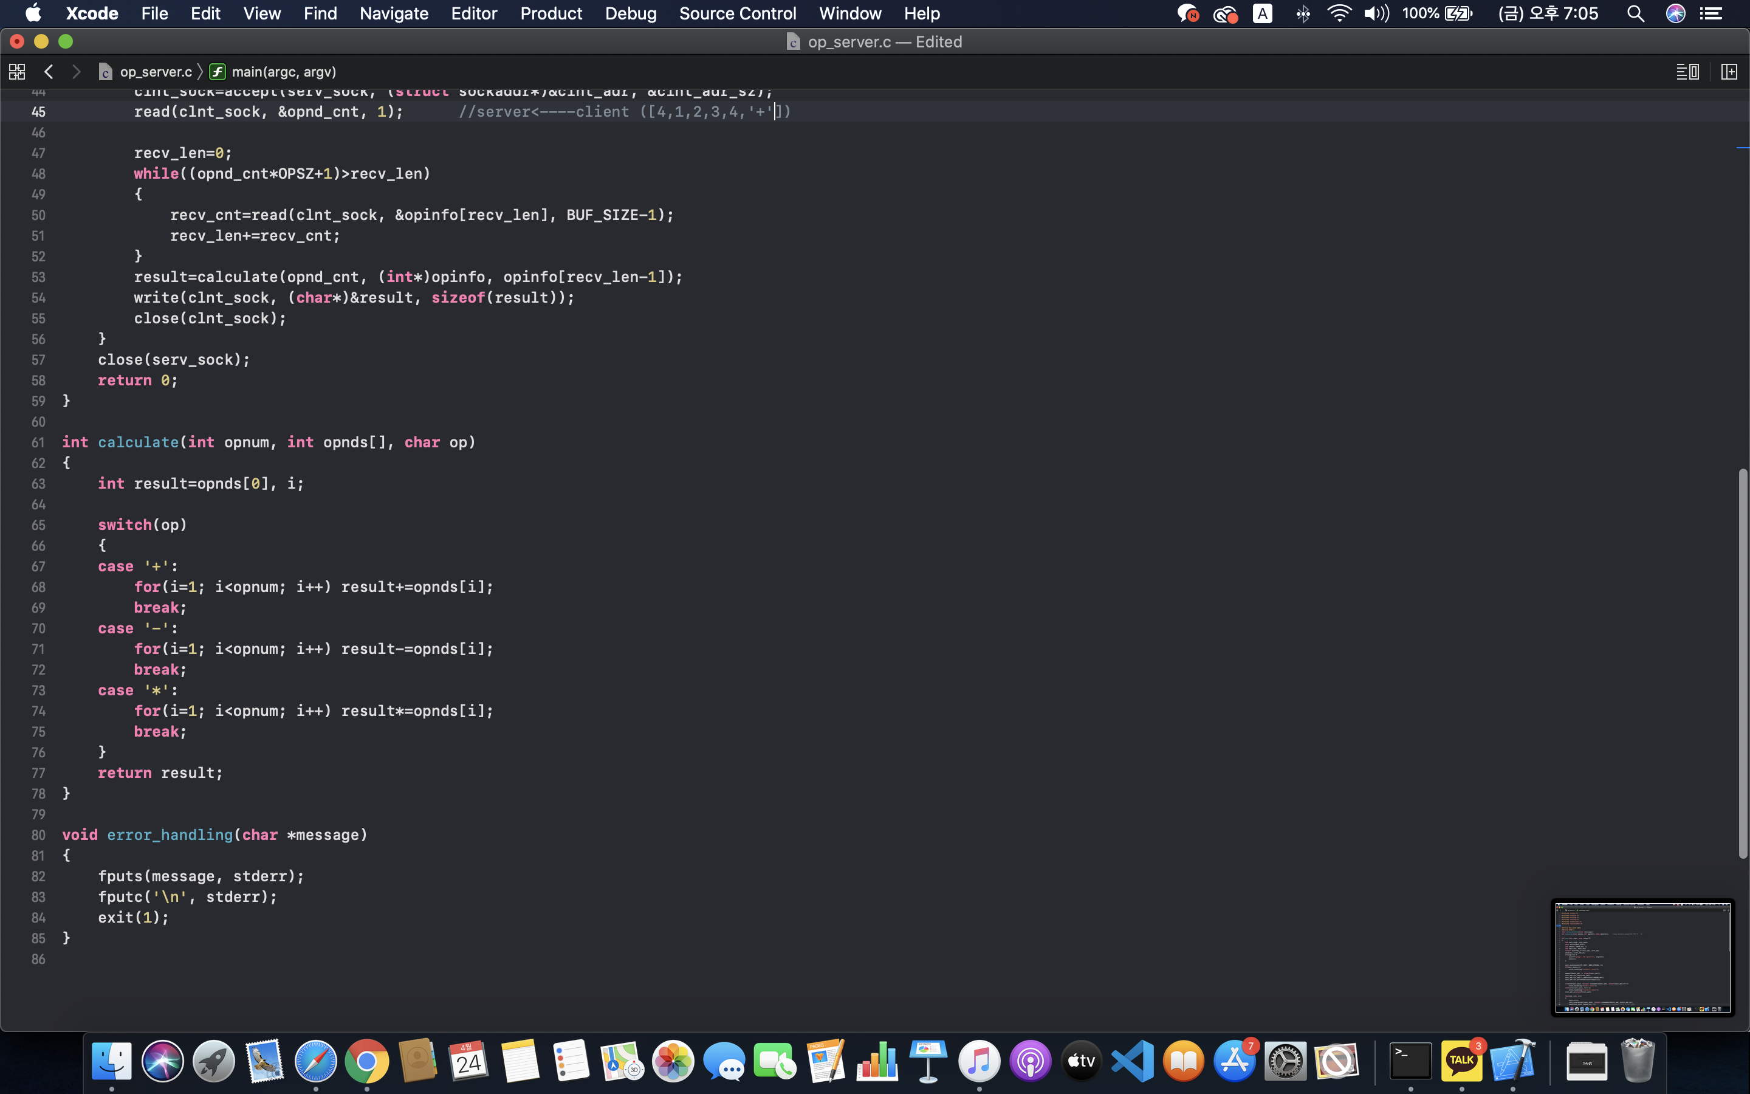Expand the main(argc, argv) function jump list
The image size is (1750, 1094).
coord(283,72)
